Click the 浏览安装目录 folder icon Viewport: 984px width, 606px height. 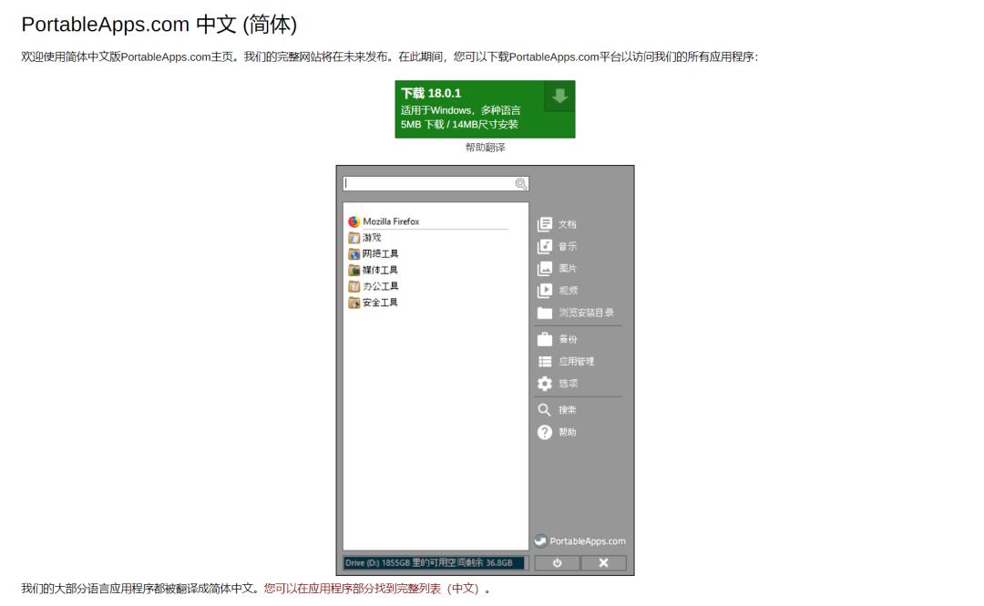[545, 313]
